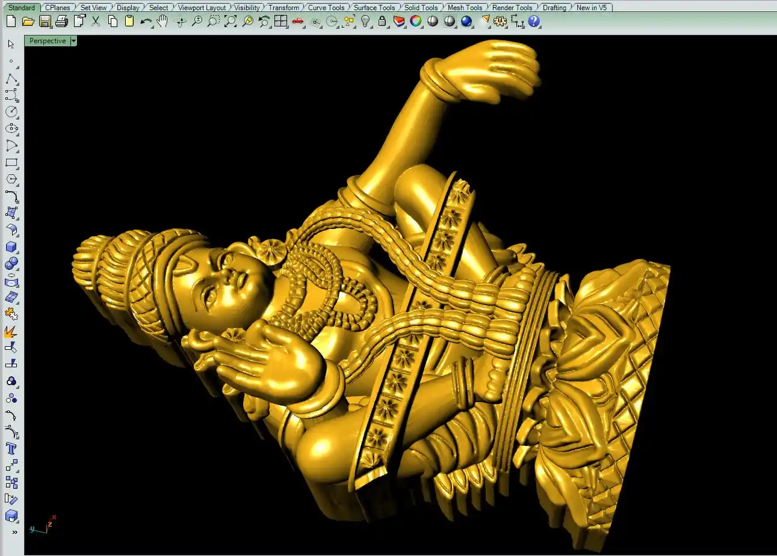
Task: Open the Four Viewports layout icon
Action: pyautogui.click(x=281, y=22)
